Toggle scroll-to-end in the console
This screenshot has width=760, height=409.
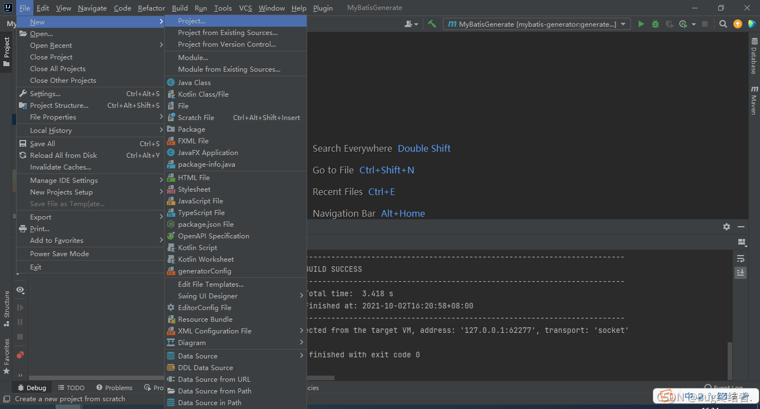click(x=741, y=272)
